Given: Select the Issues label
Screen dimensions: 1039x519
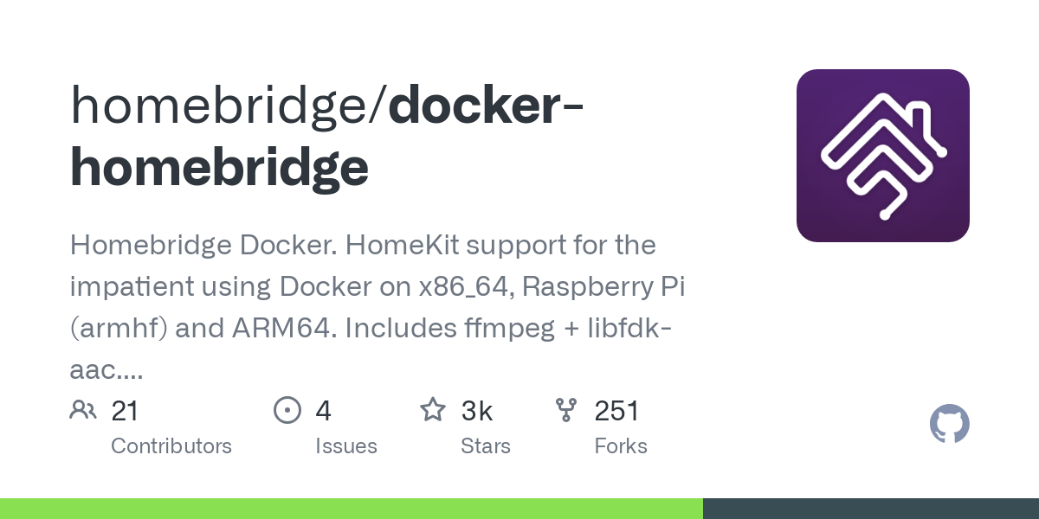Looking at the screenshot, I should click(x=346, y=446).
